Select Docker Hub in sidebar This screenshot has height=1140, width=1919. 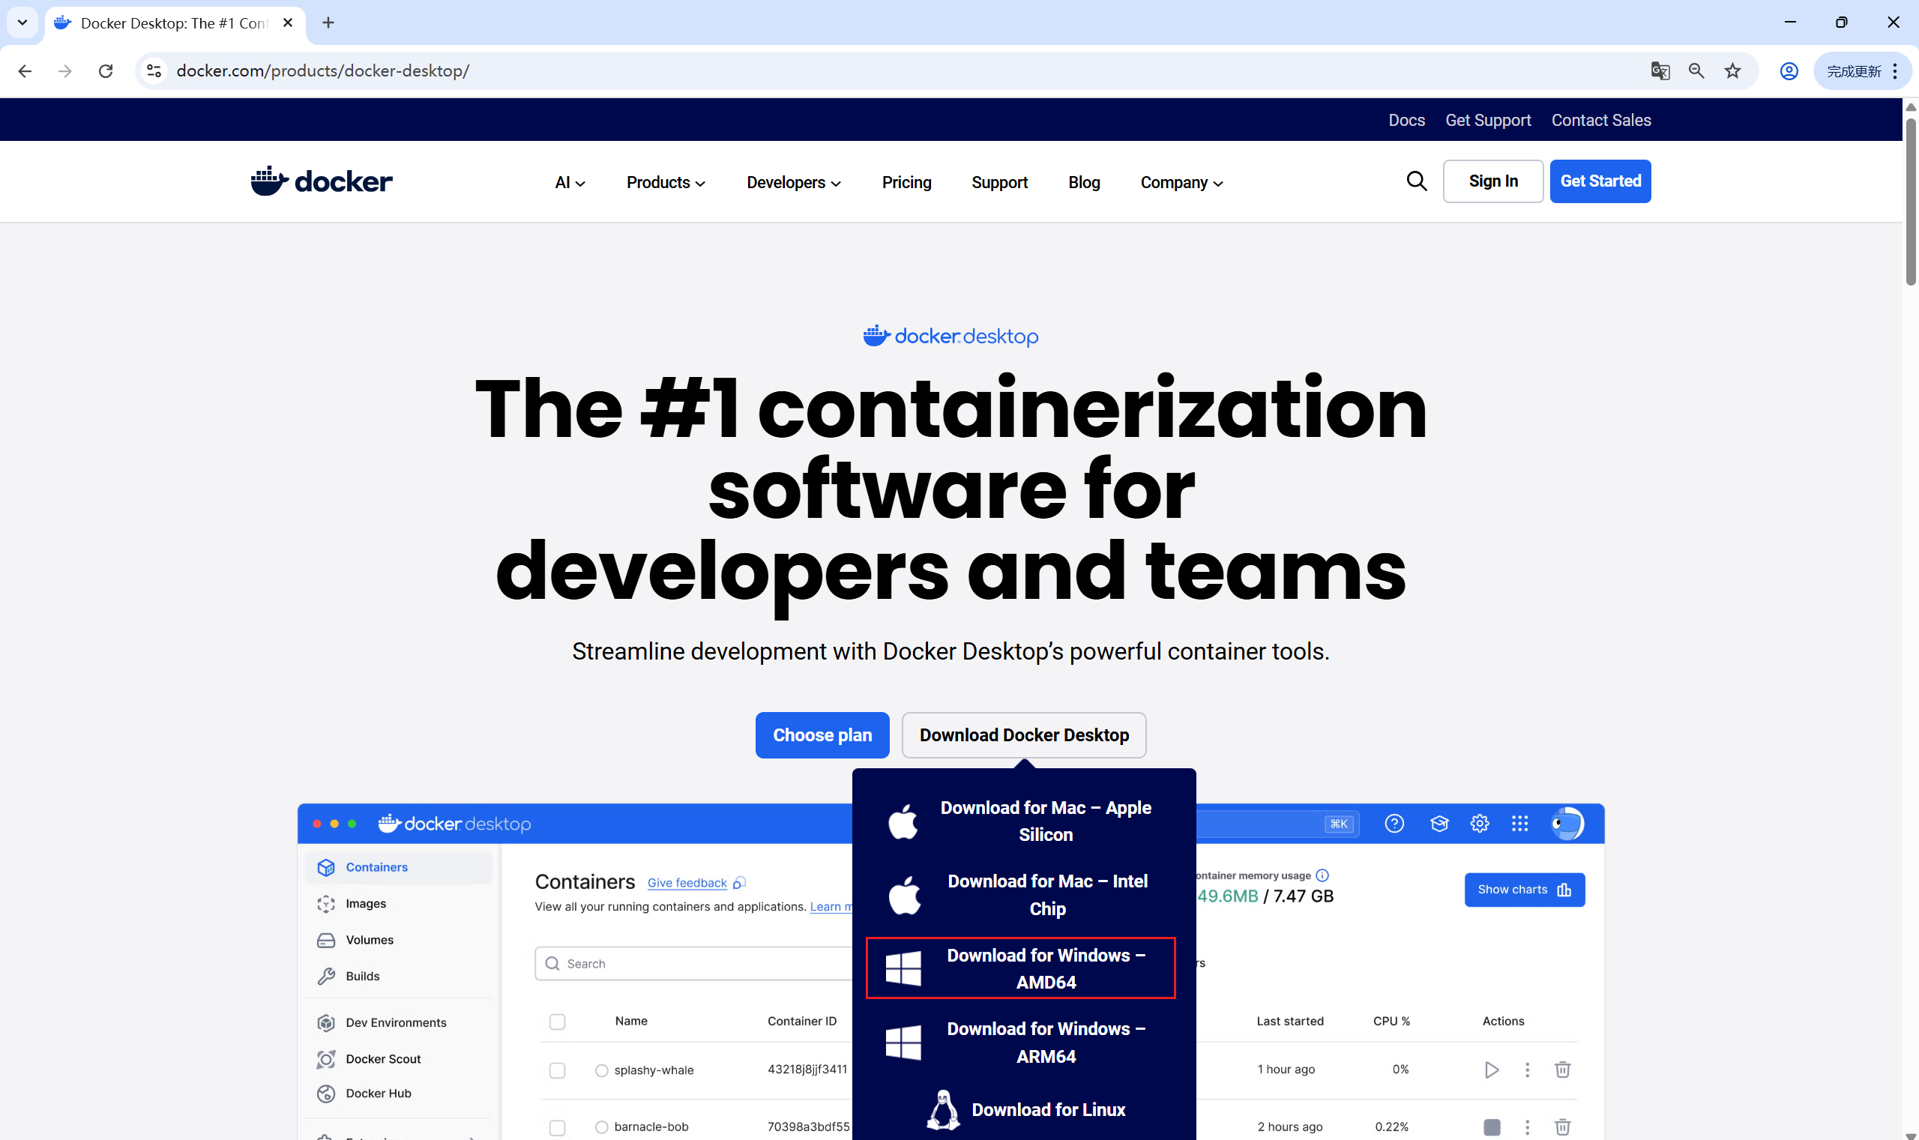click(378, 1093)
